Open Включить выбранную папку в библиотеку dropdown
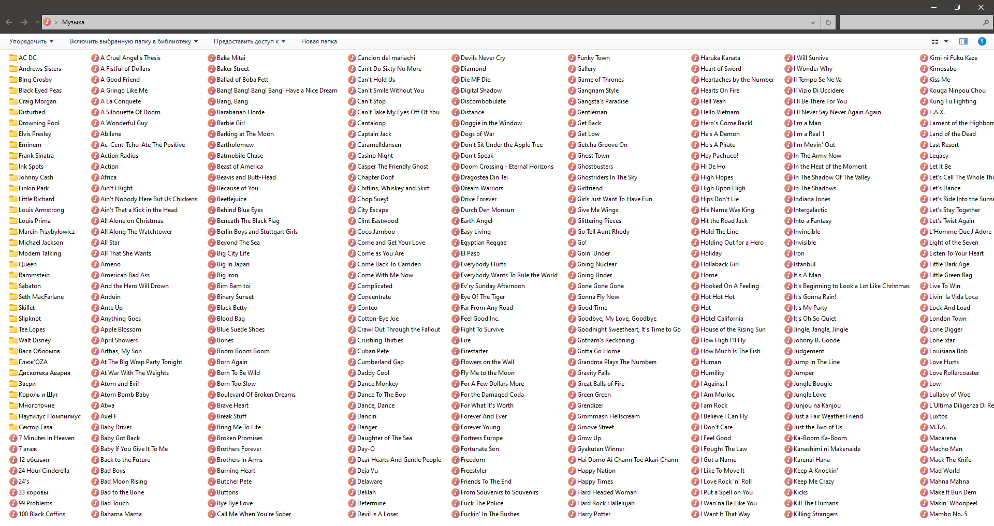994x526 pixels. pyautogui.click(x=134, y=41)
